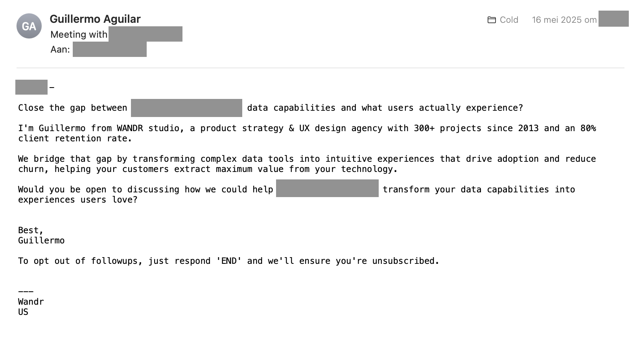The image size is (641, 340).
Task: Click the 'Best,' sign-off line
Action: [x=31, y=230]
